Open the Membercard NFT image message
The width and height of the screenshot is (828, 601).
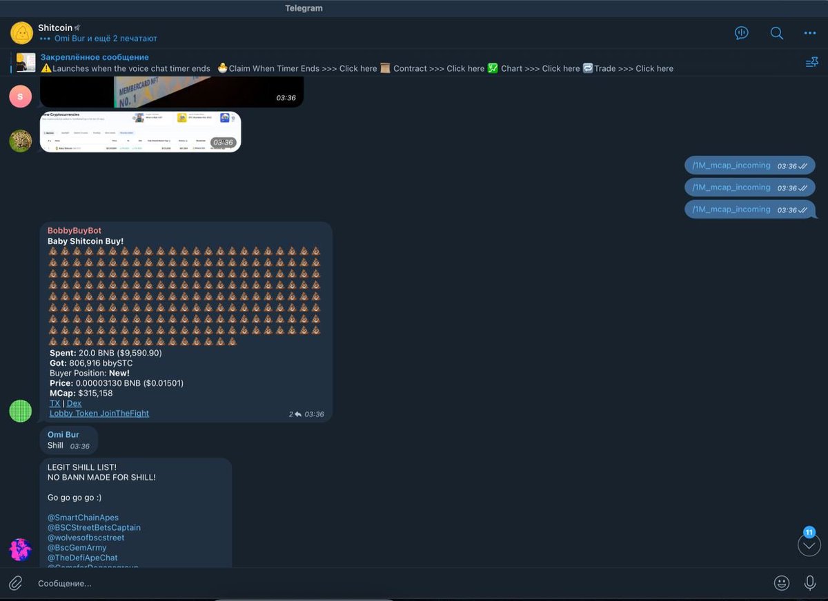pyautogui.click(x=172, y=92)
